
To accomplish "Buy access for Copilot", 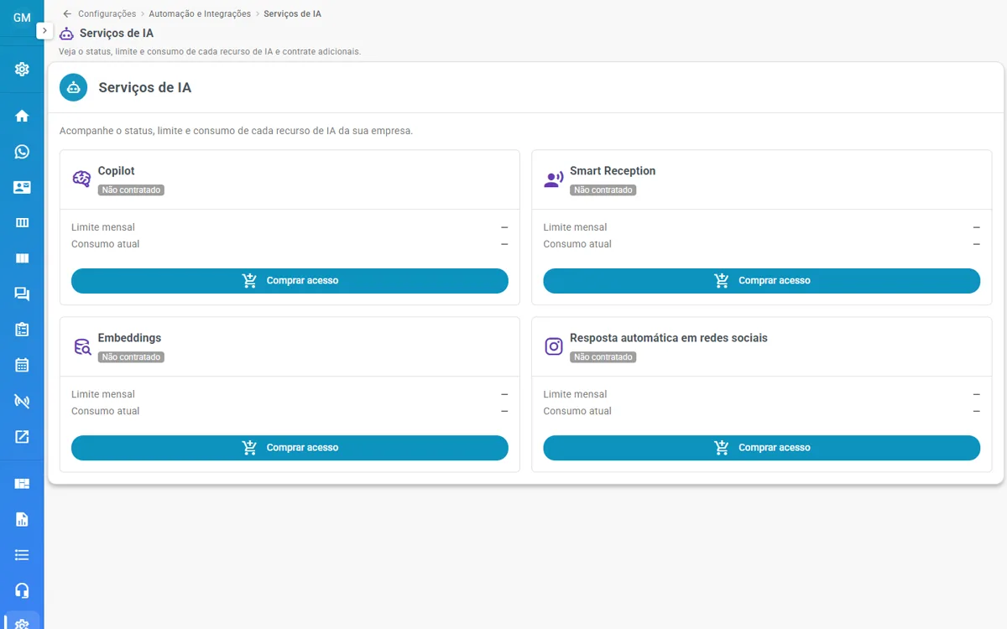I will click(290, 281).
